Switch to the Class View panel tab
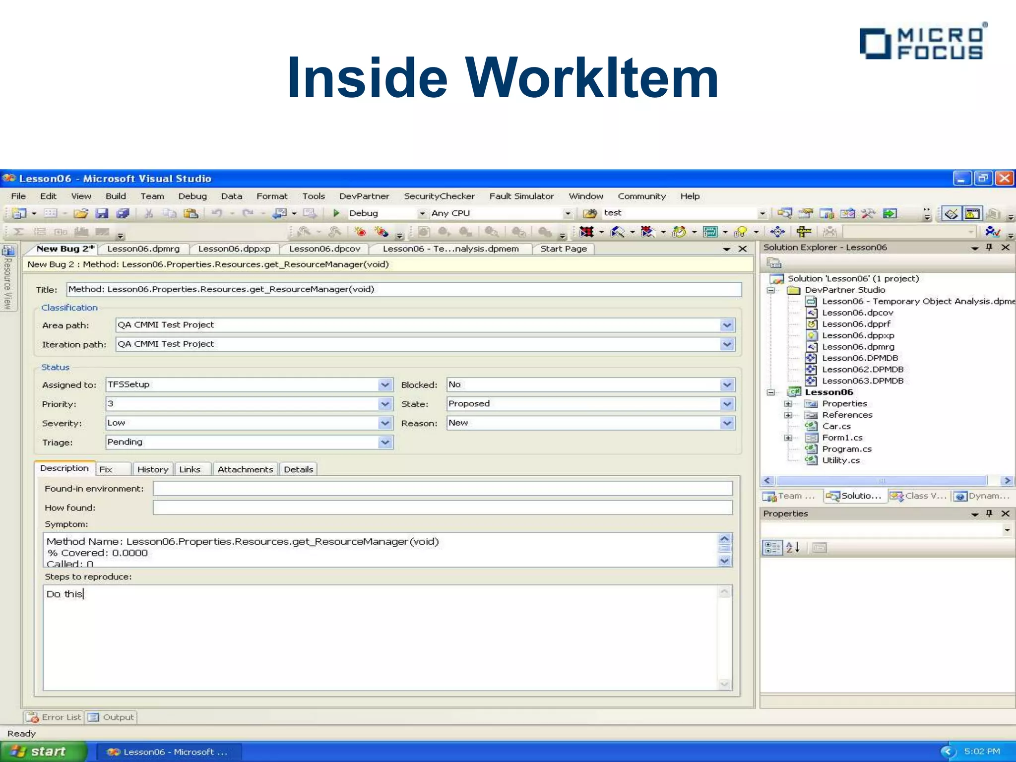 point(918,496)
